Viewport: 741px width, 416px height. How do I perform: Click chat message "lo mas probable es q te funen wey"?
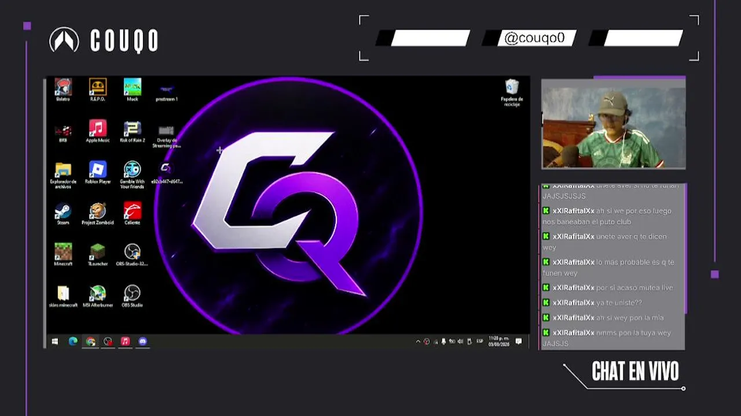(608, 268)
